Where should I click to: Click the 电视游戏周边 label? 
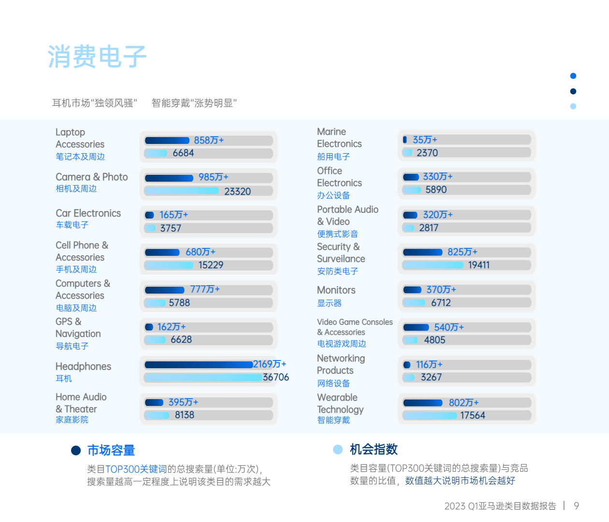pos(342,344)
